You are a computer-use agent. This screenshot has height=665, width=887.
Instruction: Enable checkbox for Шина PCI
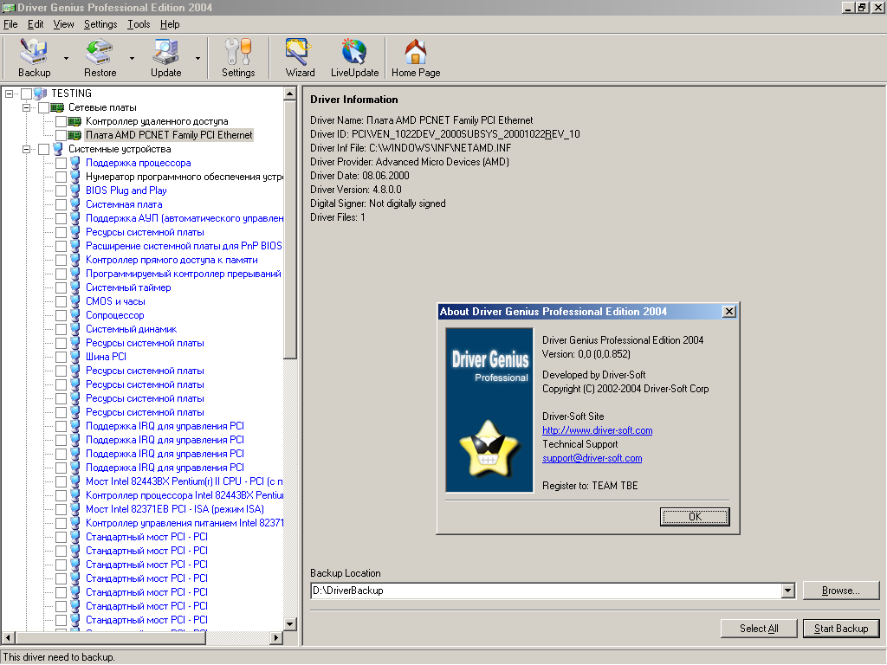tap(61, 357)
